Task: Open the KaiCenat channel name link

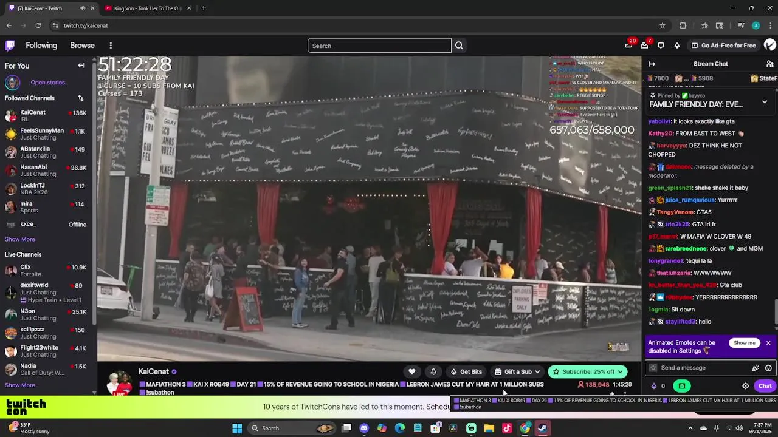Action: tap(153, 371)
